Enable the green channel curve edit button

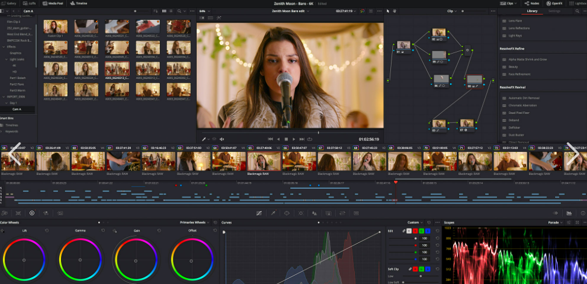(422, 231)
